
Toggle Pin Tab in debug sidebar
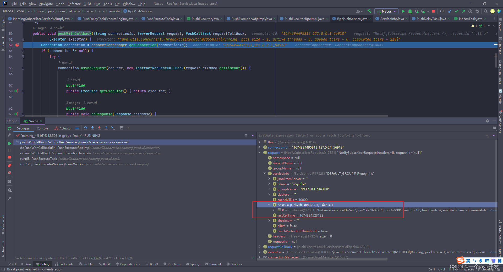click(9, 199)
